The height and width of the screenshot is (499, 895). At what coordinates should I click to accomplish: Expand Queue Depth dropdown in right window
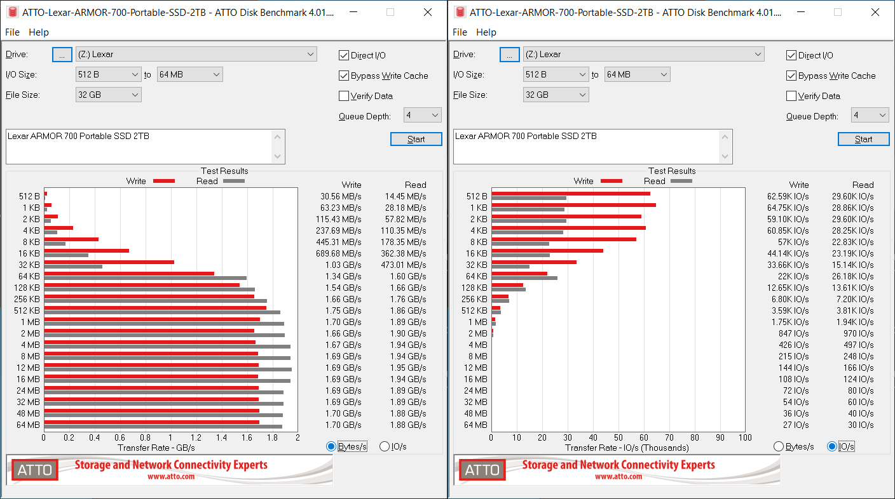(870, 116)
